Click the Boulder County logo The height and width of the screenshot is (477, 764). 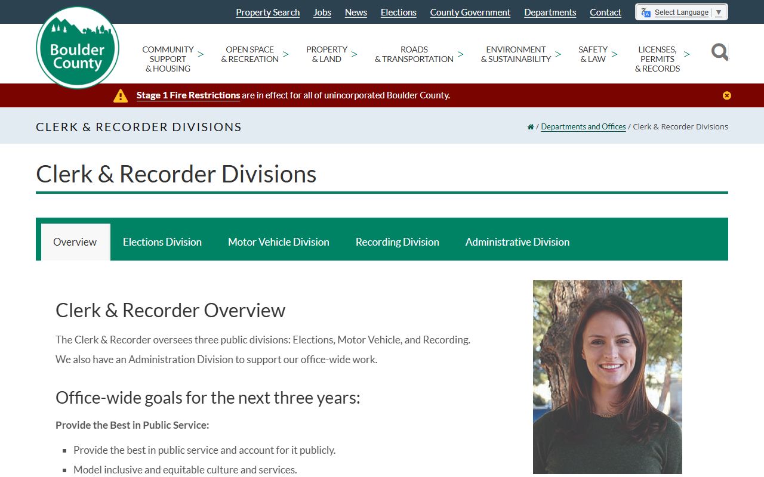78,48
